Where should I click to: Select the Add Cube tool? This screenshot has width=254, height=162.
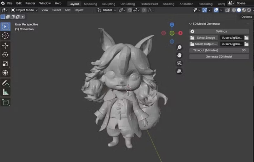pos(5,102)
